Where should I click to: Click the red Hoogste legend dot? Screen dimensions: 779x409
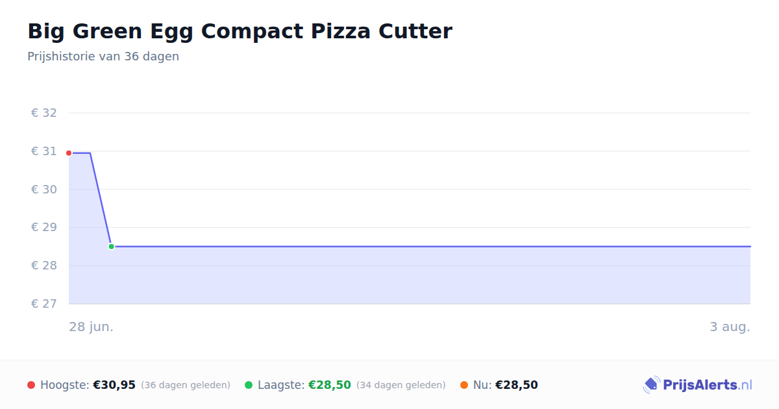point(31,385)
